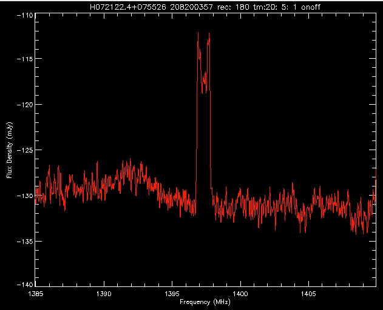Click the "Frequency (MHz)" x-axis label

pos(203,302)
